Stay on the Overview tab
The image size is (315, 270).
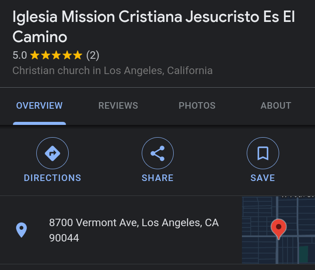tap(39, 106)
